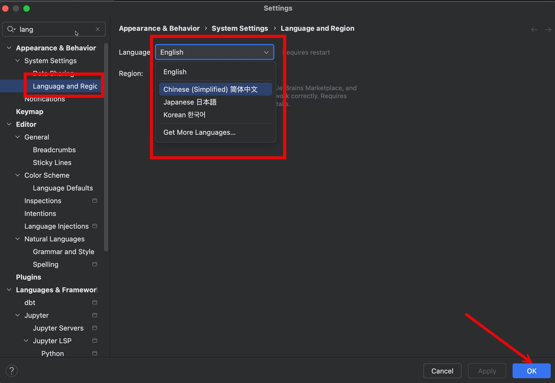Clear the search field with X icon
This screenshot has width=555, height=383.
pyautogui.click(x=98, y=29)
